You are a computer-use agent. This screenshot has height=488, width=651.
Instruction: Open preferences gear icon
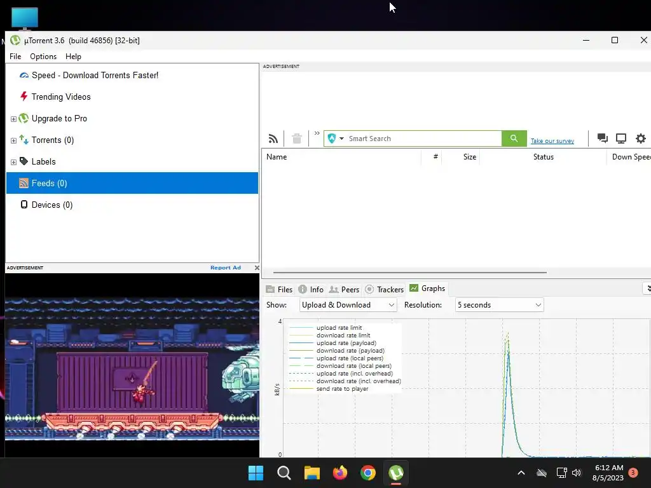click(641, 138)
